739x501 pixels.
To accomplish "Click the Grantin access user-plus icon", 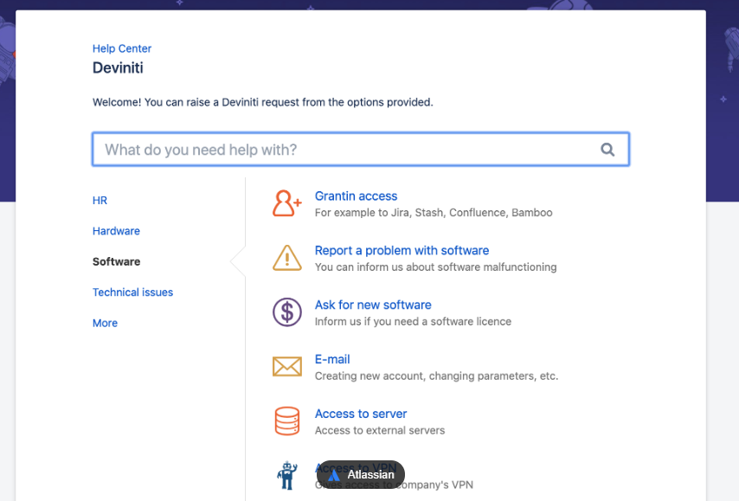I will pos(286,203).
